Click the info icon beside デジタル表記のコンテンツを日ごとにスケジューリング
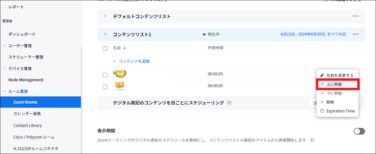The height and width of the screenshot is (154, 376). coord(229,103)
